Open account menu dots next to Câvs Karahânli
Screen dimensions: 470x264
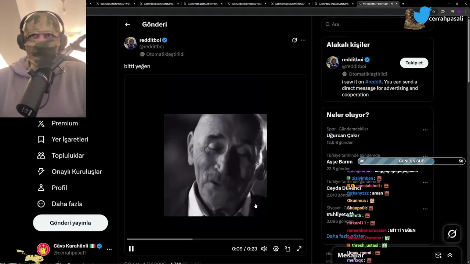tap(109, 249)
